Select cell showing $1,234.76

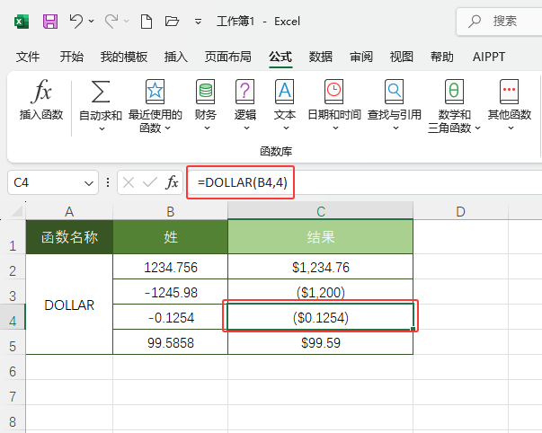[320, 267]
